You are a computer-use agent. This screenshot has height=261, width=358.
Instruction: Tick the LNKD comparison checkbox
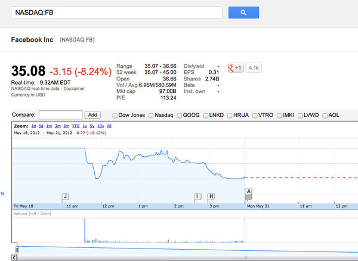[206, 116]
